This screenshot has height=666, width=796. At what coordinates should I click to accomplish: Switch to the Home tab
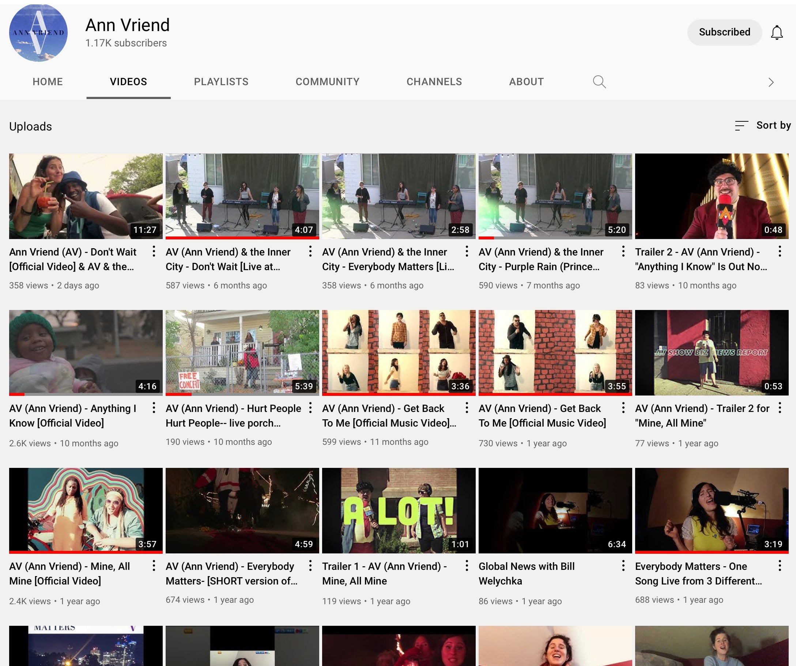coord(48,82)
